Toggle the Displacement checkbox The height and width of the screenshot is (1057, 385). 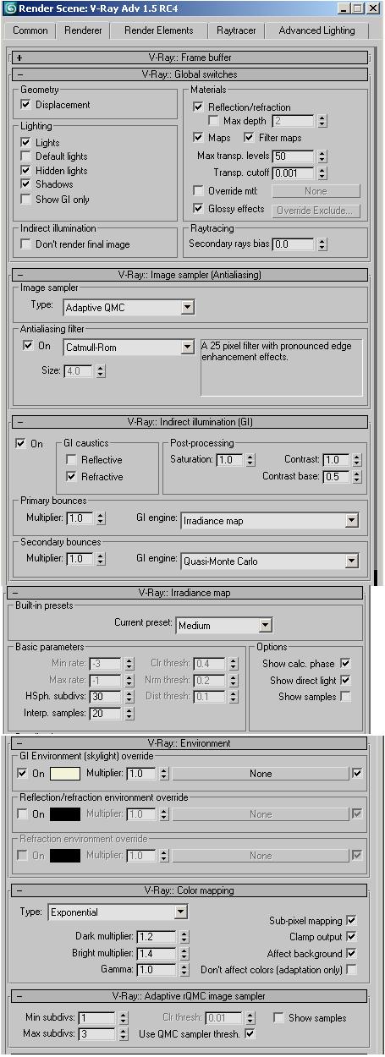click(26, 105)
